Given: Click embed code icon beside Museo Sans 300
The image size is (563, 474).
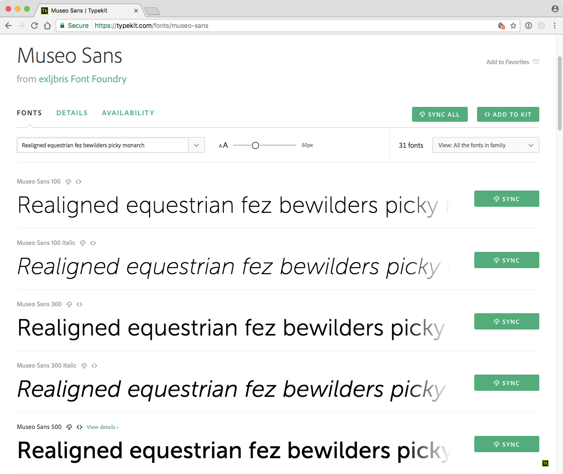Looking at the screenshot, I should pos(79,304).
